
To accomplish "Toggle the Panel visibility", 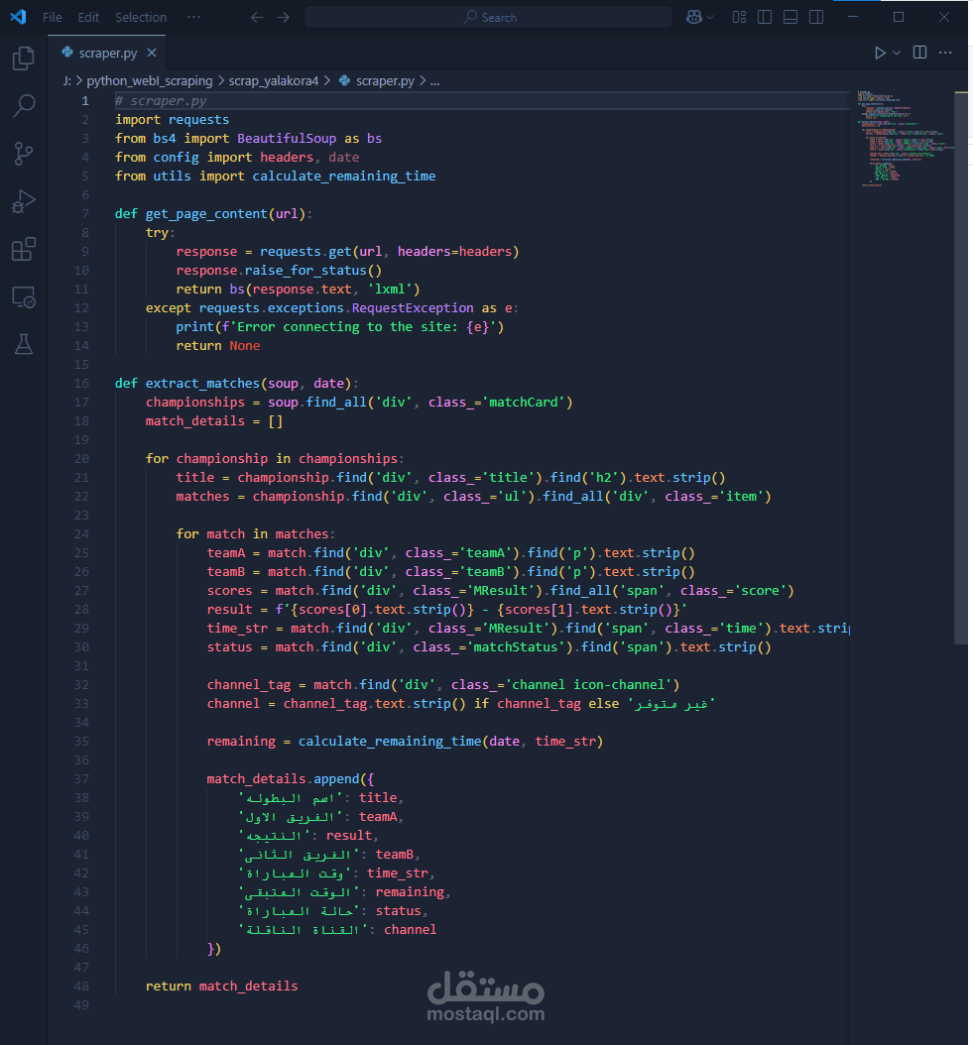I will 790,16.
